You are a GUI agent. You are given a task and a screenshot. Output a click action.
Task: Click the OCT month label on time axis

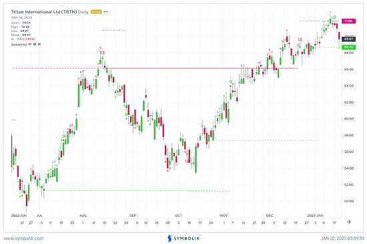pyautogui.click(x=178, y=215)
